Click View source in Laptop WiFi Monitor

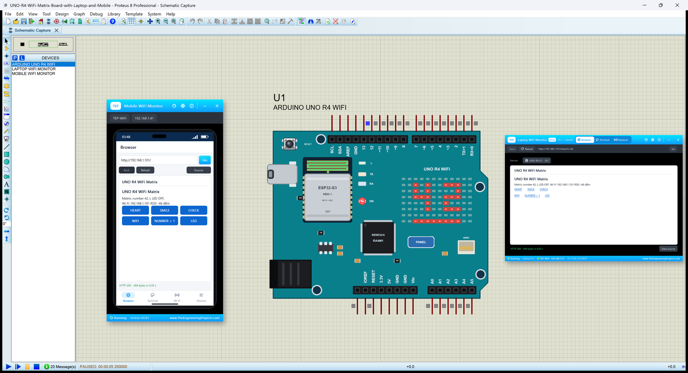point(668,249)
